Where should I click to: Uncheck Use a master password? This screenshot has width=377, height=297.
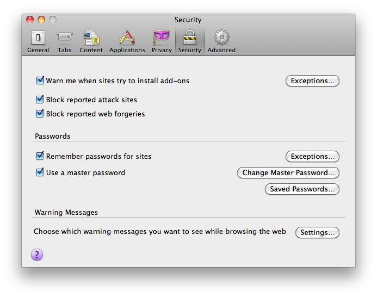pyautogui.click(x=40, y=172)
